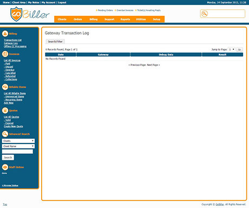Viewport: 249px width, 208px height.
Task: Open the Billing menu in navigation bar
Action: [94, 19]
